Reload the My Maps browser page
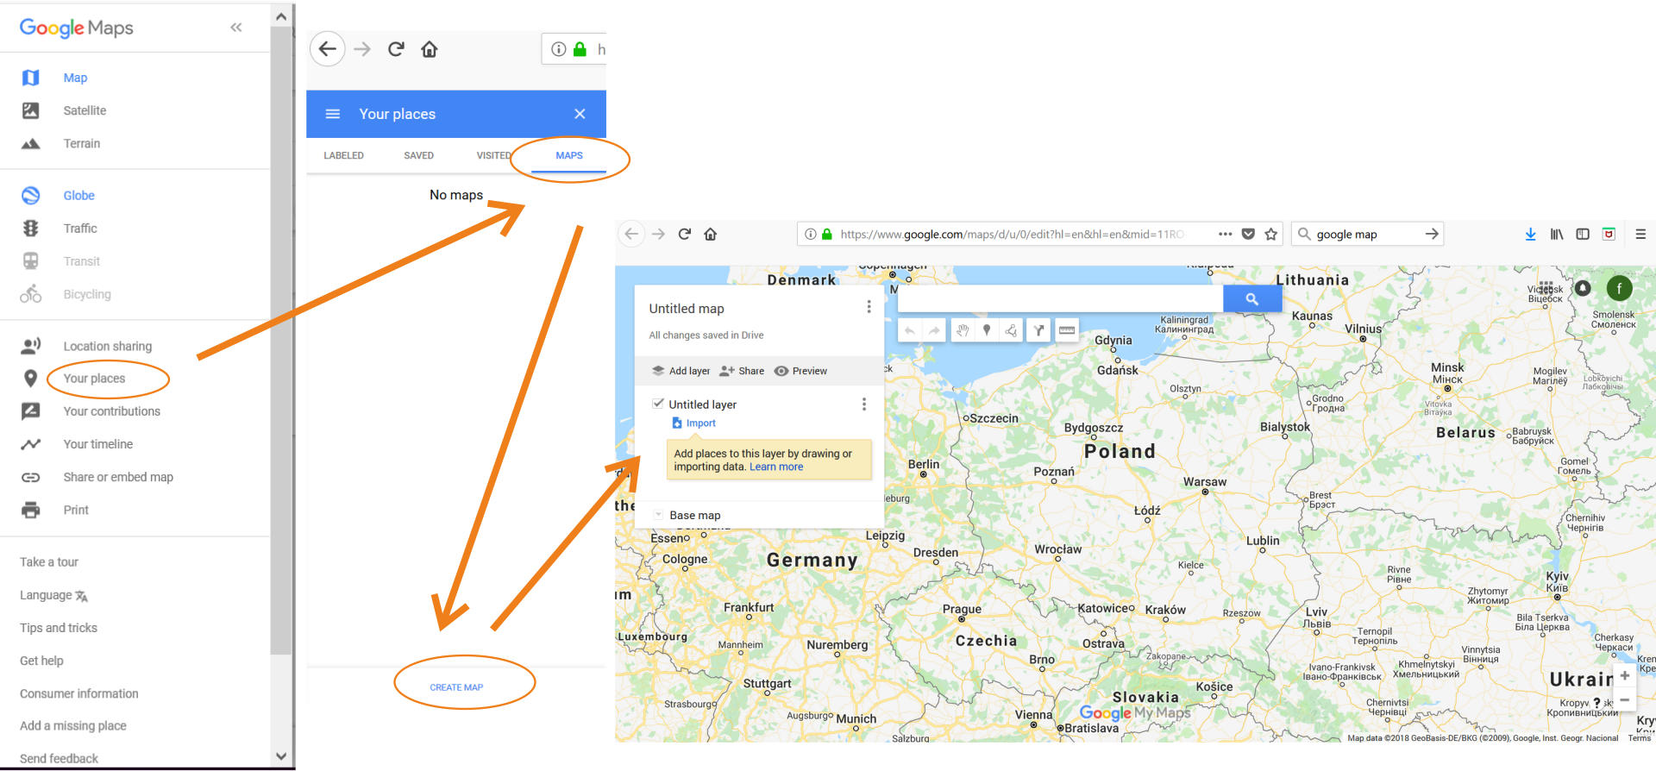This screenshot has height=771, width=1656. pyautogui.click(x=685, y=234)
